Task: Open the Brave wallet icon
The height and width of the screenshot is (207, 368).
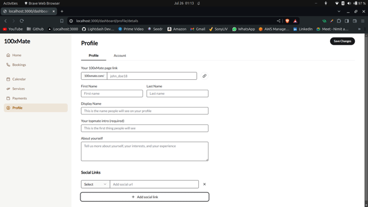Action: coord(355,21)
